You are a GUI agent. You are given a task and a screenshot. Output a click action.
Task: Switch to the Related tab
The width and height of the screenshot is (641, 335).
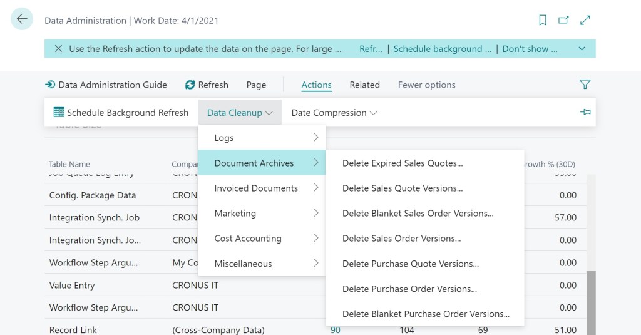(364, 85)
